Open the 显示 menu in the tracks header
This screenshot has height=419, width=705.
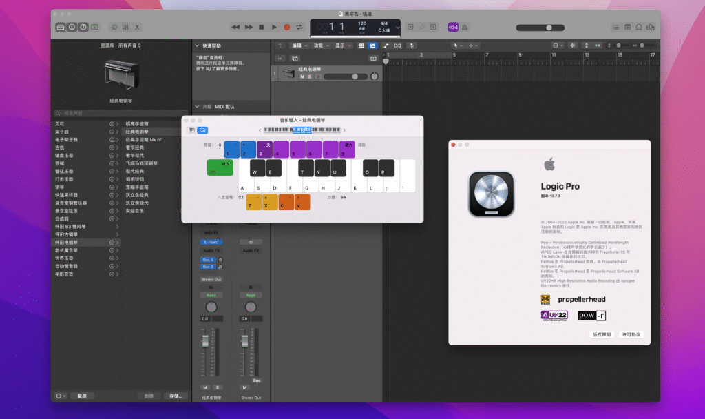click(339, 45)
